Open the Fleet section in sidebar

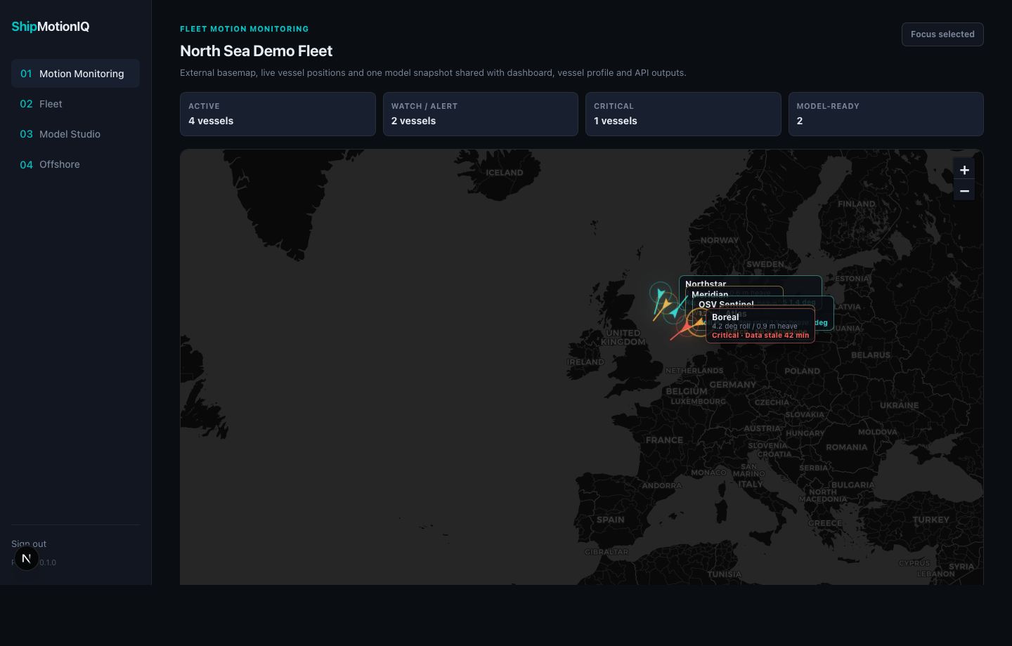75,104
